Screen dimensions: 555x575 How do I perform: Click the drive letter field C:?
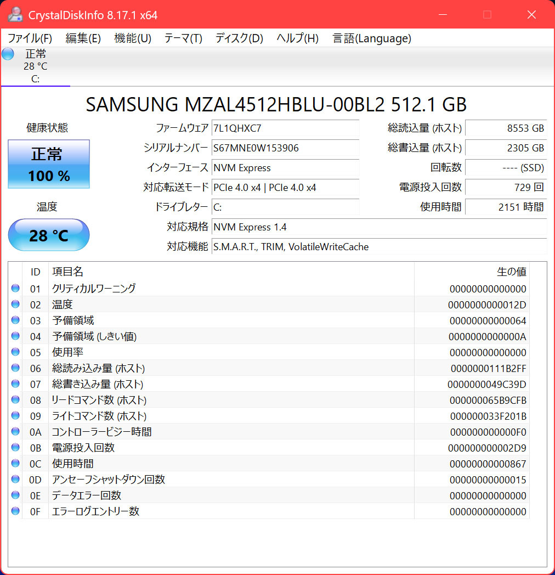click(x=285, y=207)
